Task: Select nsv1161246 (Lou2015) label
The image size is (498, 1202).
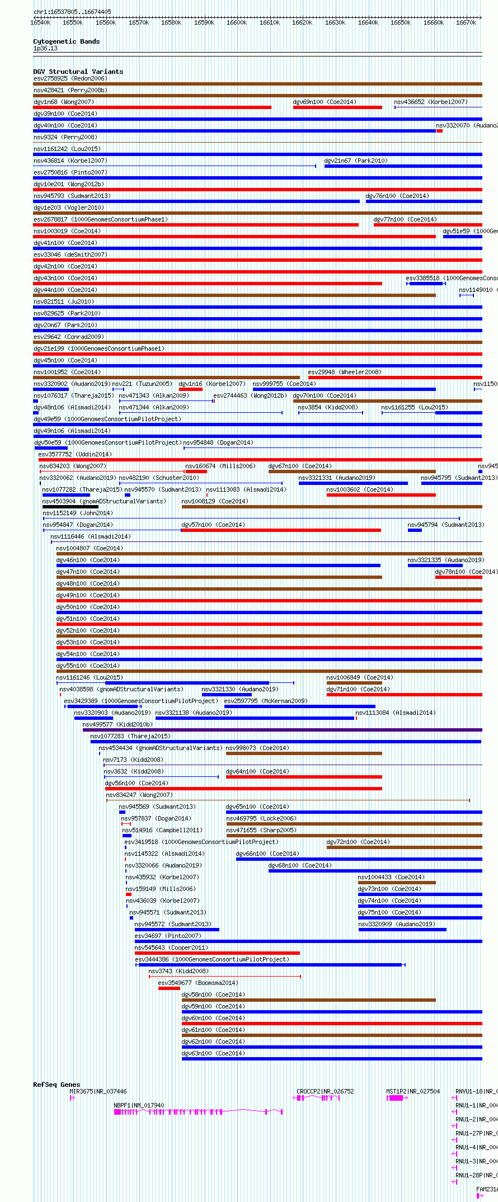Action: (x=90, y=678)
